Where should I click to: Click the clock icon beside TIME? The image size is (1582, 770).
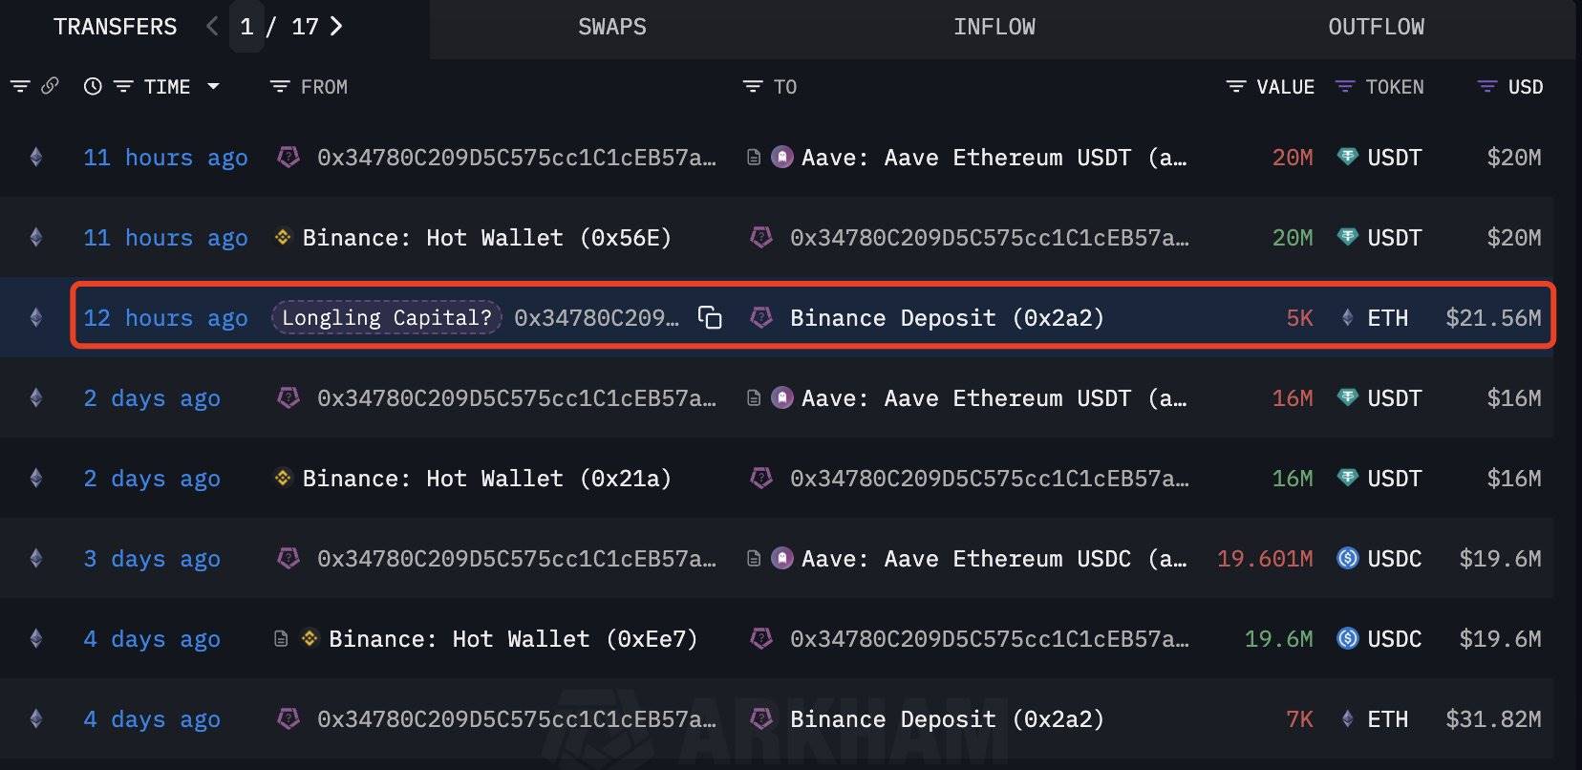coord(93,86)
